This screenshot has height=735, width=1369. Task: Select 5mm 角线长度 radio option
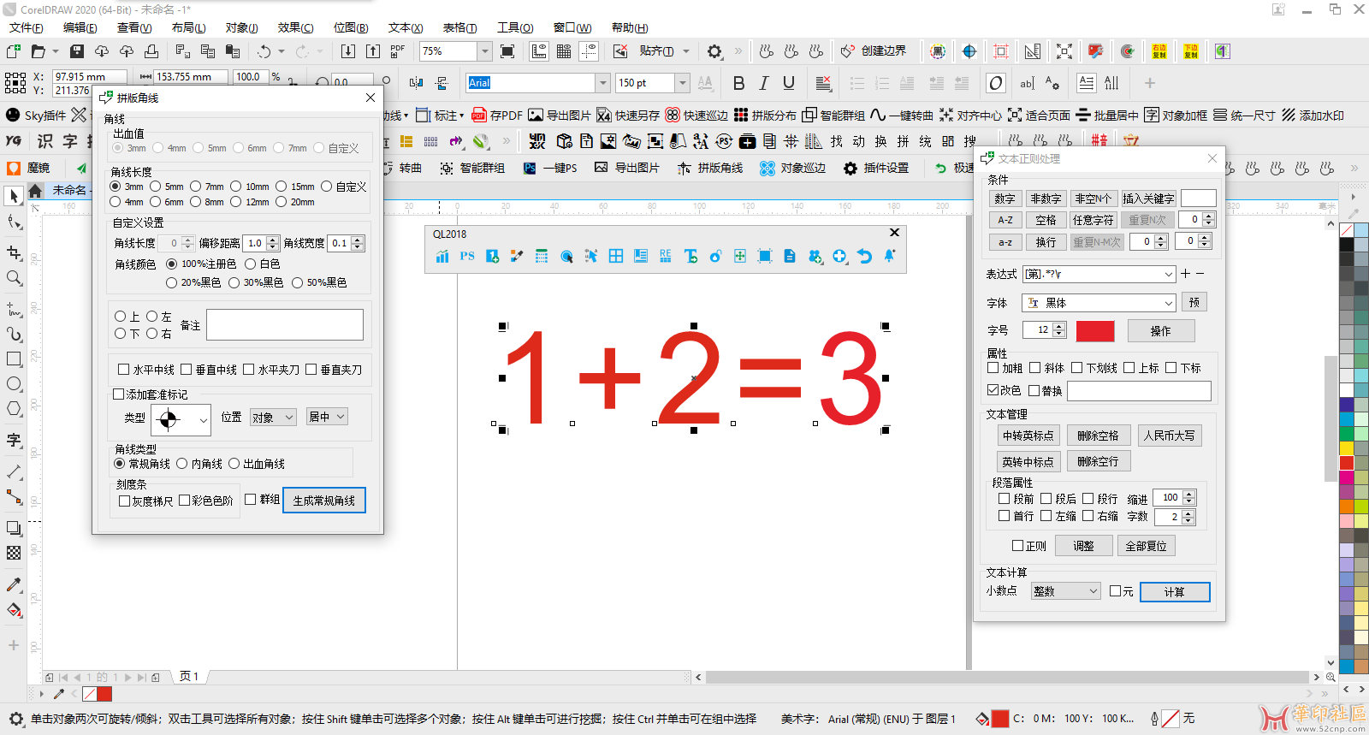pyautogui.click(x=167, y=186)
